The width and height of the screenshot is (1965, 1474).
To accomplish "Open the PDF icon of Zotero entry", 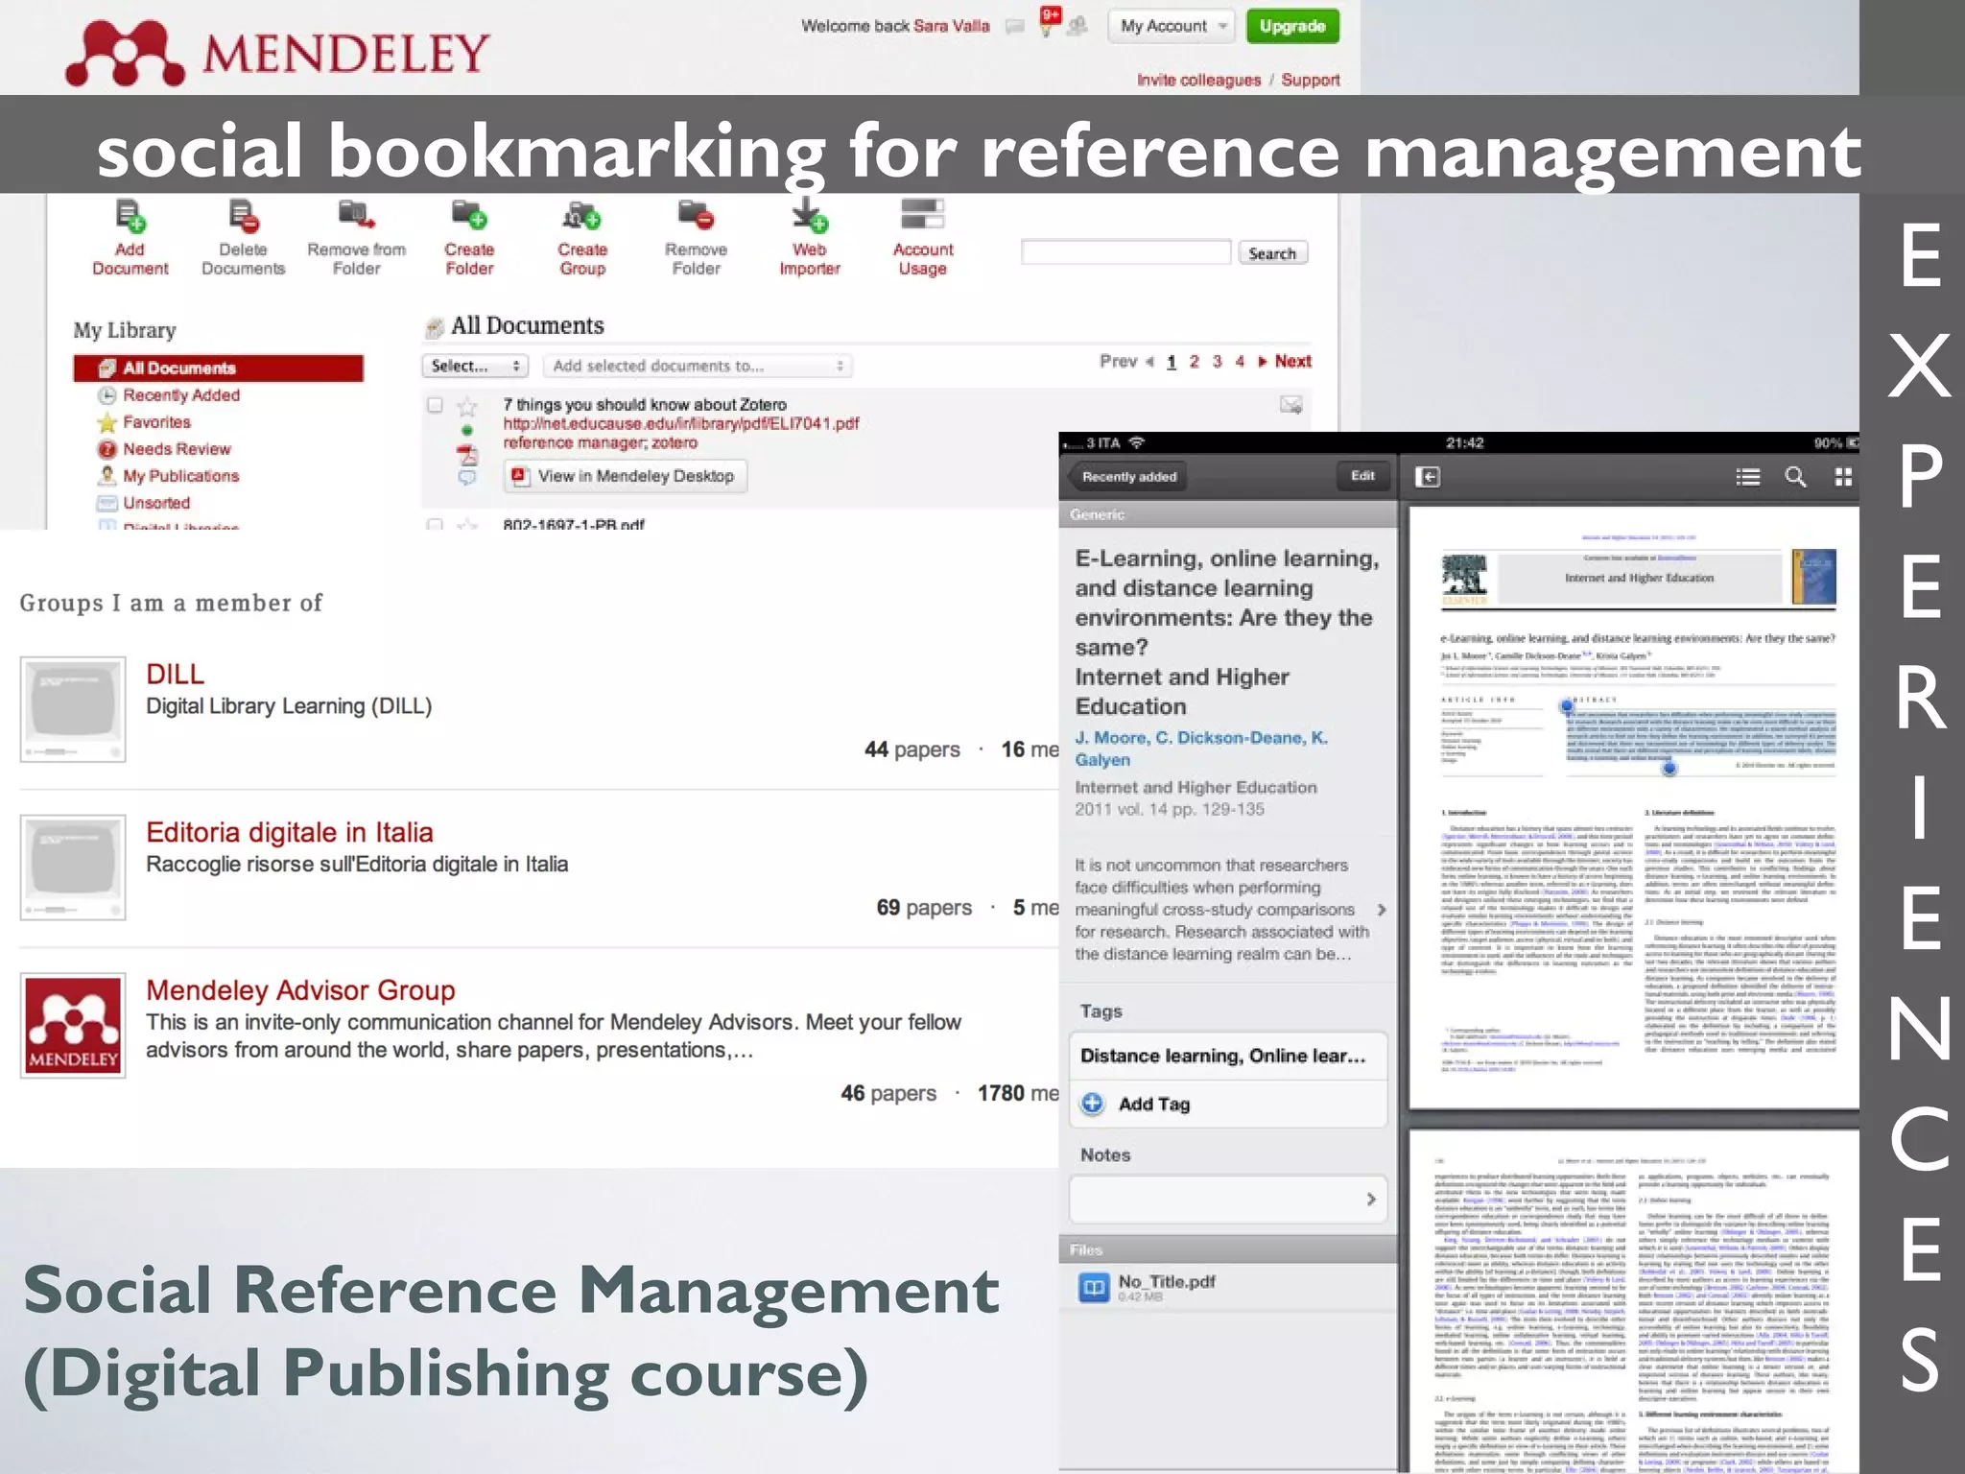I will [x=467, y=455].
